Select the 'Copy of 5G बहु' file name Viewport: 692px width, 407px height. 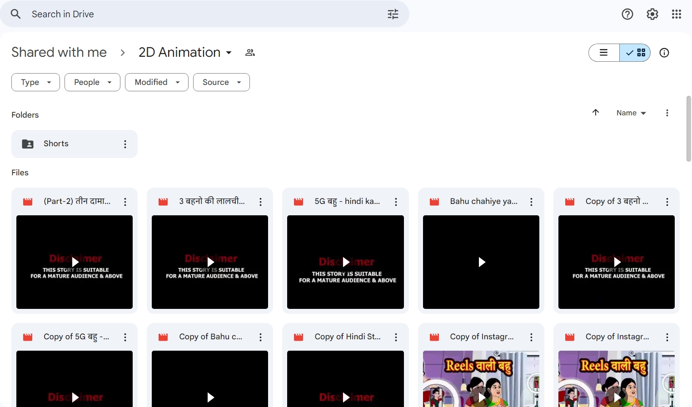76,337
